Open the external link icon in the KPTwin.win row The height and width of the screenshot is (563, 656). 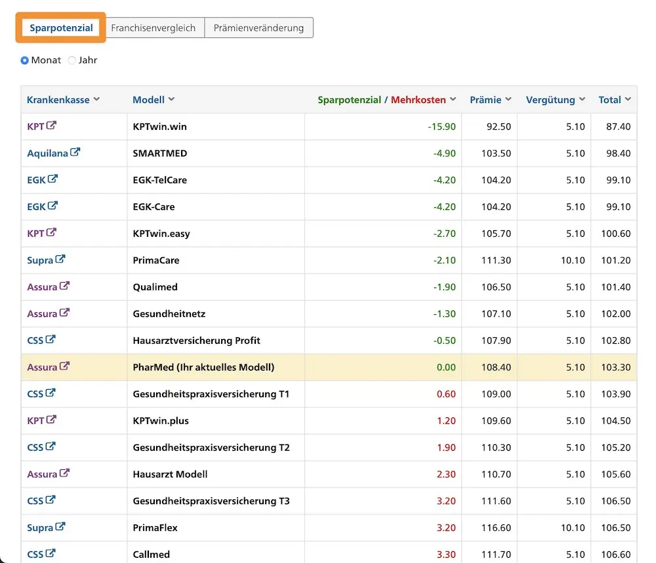click(51, 125)
